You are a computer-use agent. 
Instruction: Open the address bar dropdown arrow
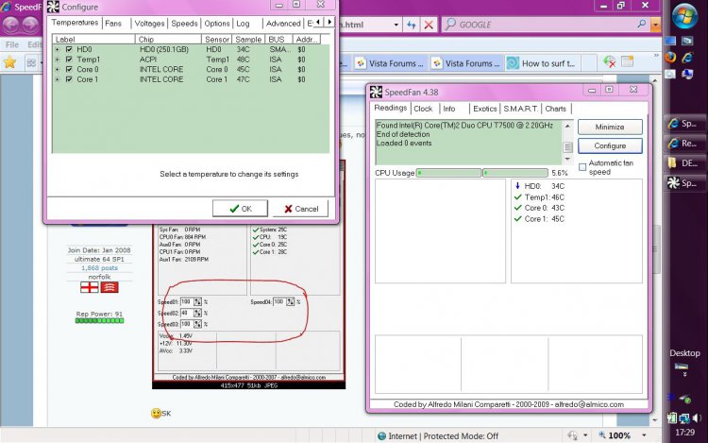click(396, 25)
